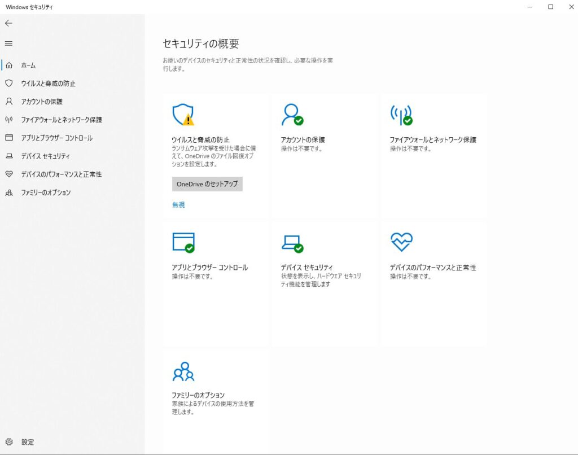Image resolution: width=578 pixels, height=455 pixels.
Task: Select デバイスのパフォーマンスと正常性 in the navigation pane
Action: (x=61, y=174)
